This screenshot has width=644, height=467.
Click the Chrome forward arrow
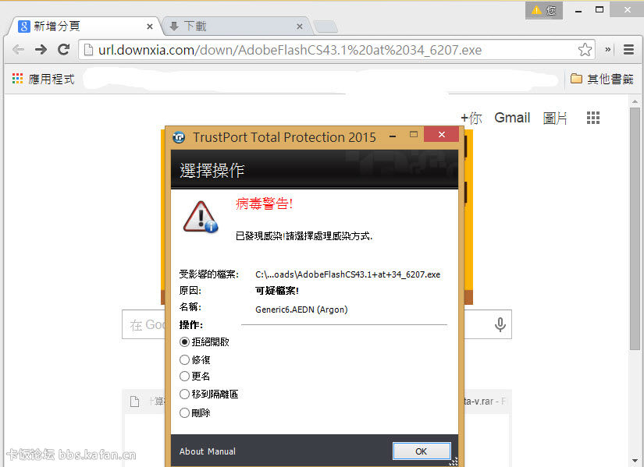coord(41,50)
